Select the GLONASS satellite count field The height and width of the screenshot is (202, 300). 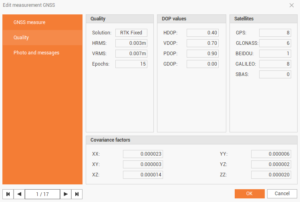tap(275, 43)
